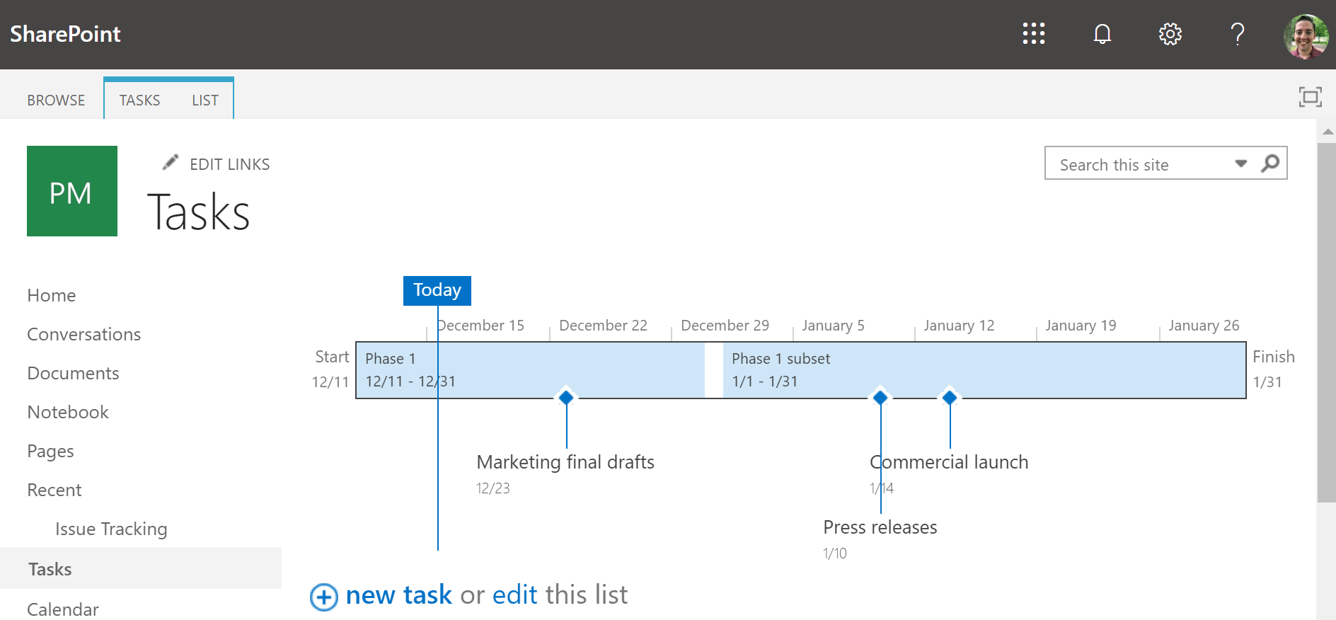Switch to the BROWSE ribbon tab

(56, 101)
